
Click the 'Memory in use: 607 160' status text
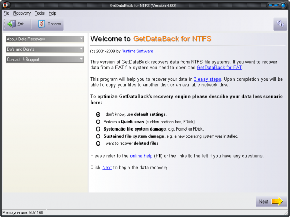[23, 212]
